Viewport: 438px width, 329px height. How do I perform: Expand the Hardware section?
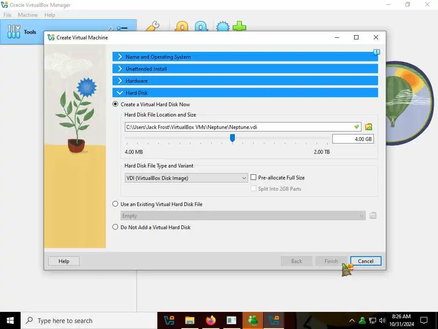[x=245, y=81]
